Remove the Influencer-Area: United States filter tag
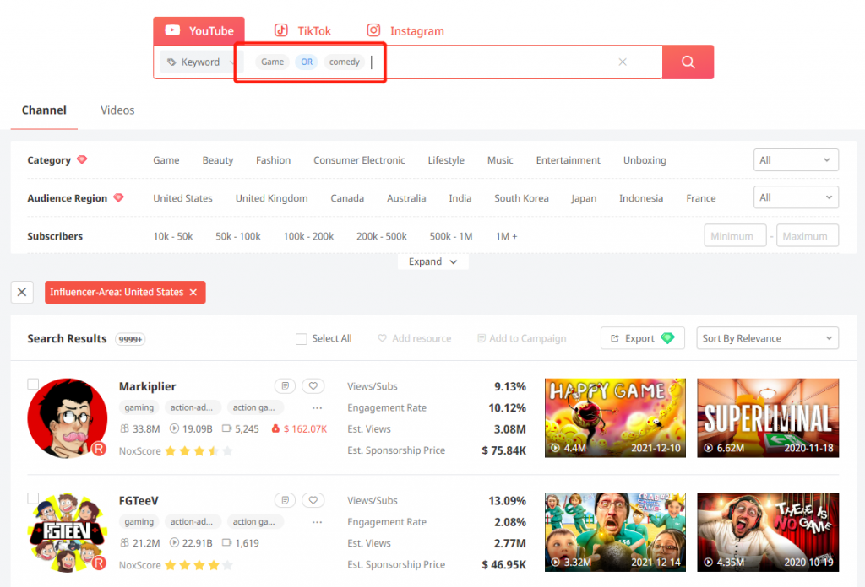This screenshot has width=865, height=587. (193, 293)
